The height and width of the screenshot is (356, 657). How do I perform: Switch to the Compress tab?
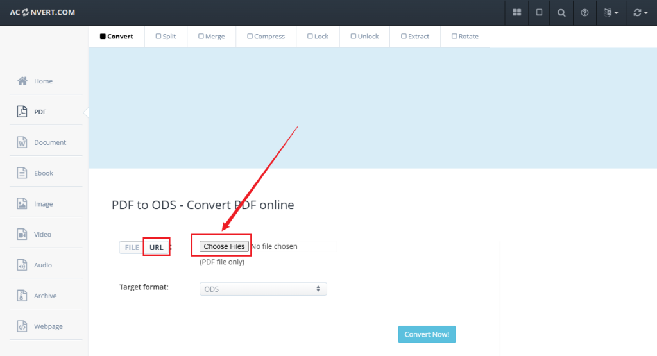(266, 37)
